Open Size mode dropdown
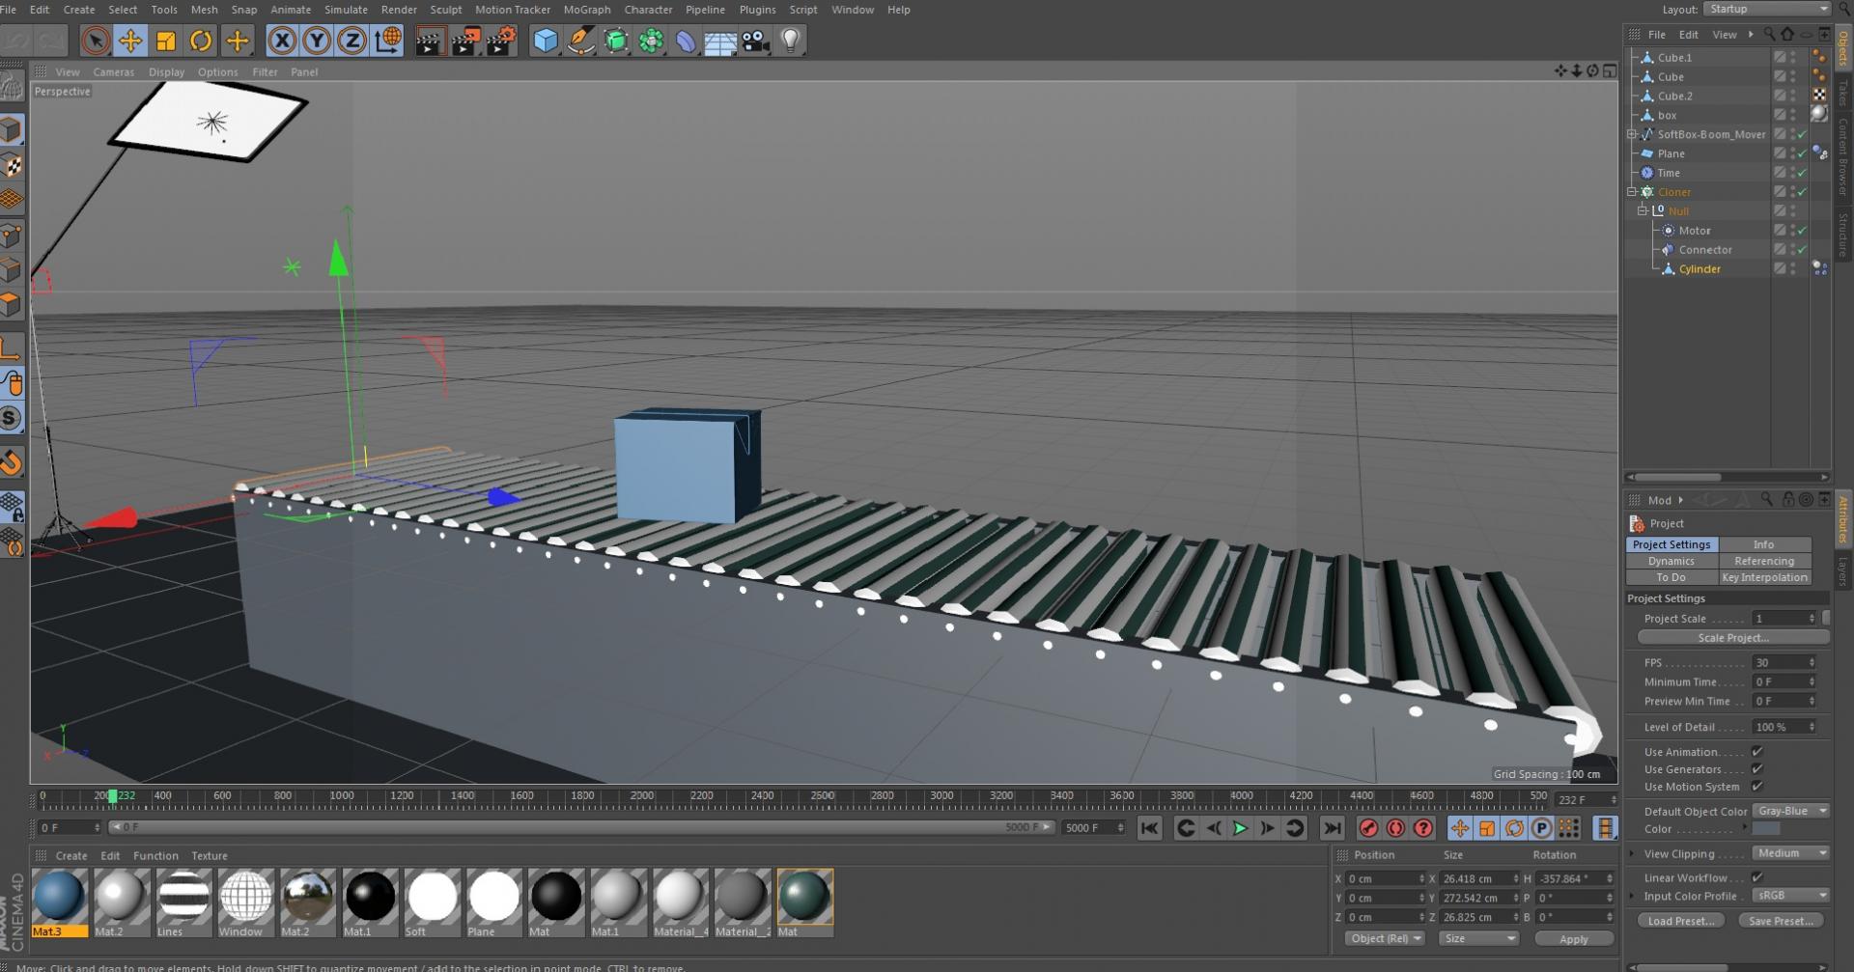 1477,938
